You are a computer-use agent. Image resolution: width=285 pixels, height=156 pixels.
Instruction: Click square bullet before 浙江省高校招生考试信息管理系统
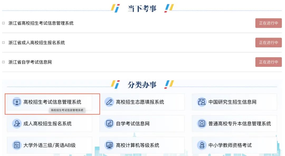click(x=3, y=23)
